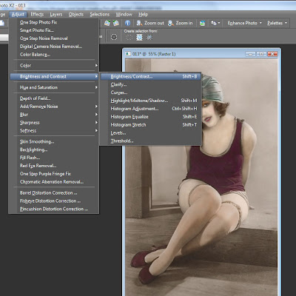Click the Zoom in toolbar button
The width and height of the screenshot is (296, 296).
(181, 23)
